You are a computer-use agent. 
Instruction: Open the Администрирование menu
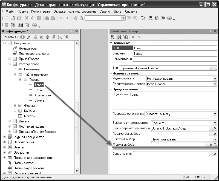(x=82, y=12)
